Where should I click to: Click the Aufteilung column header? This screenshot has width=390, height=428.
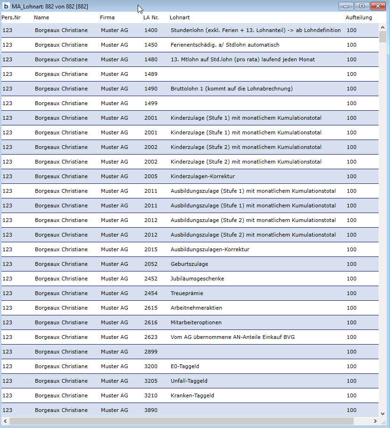tap(358, 17)
